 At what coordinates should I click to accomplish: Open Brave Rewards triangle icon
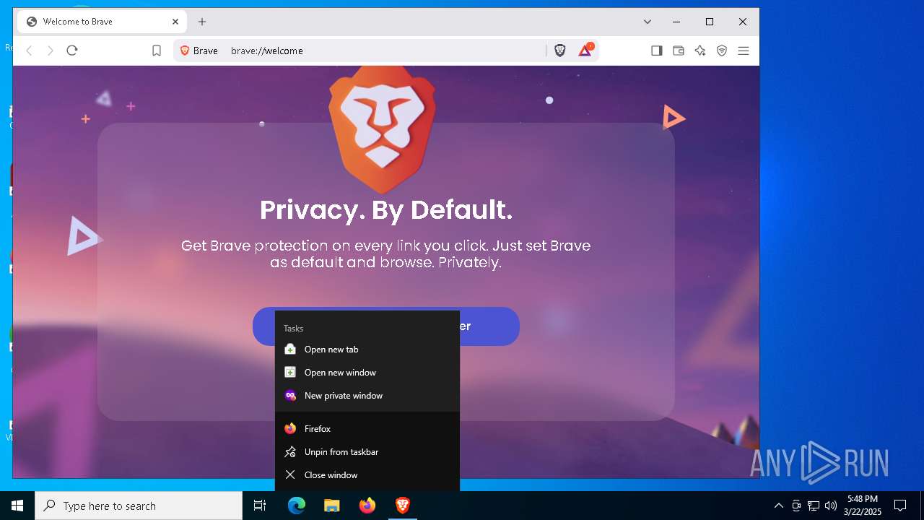585,50
